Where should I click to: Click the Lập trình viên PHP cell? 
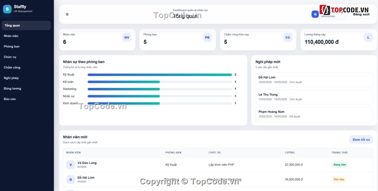(x=221, y=165)
